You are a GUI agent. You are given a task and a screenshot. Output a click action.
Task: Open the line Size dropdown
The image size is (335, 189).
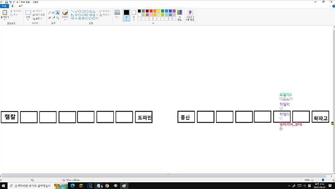[117, 15]
